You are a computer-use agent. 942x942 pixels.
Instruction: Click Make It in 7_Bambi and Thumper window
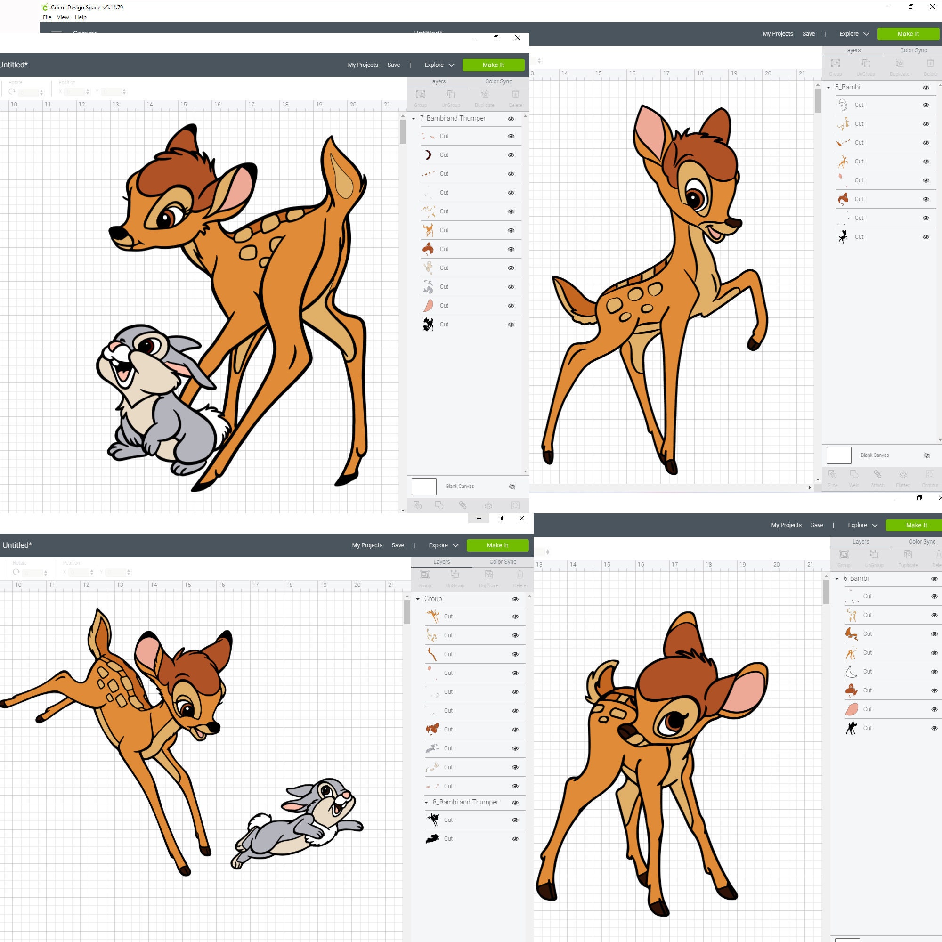coord(493,65)
